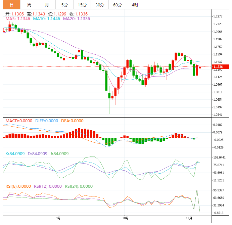Click the 63.6680 RSI axis label
Viewport: 232px width, 225px height.
point(219,198)
